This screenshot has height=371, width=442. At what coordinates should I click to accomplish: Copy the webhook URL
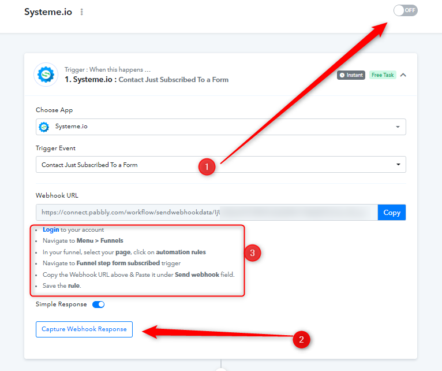pyautogui.click(x=392, y=212)
